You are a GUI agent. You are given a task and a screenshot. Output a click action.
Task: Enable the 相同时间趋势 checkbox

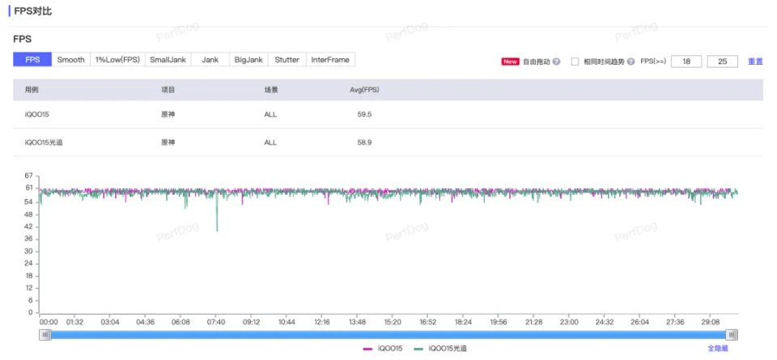point(575,62)
